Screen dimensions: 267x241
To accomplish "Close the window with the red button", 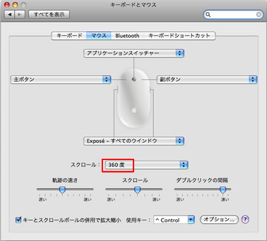I will pyautogui.click(x=7, y=4).
